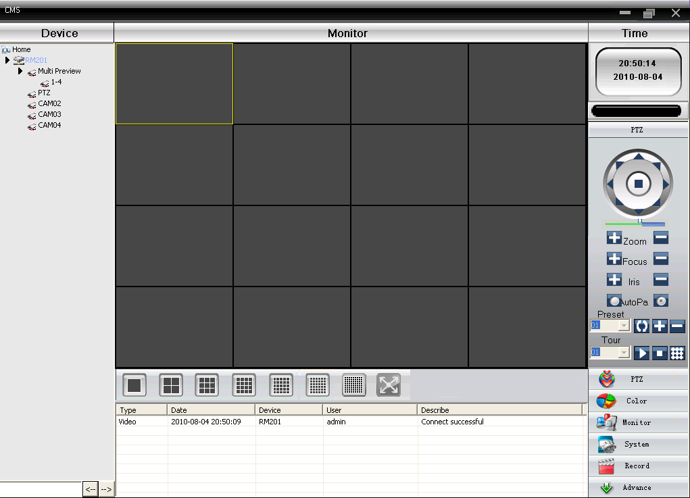Image resolution: width=690 pixels, height=498 pixels.
Task: Move PTZ camera down-right
Action: click(x=658, y=202)
